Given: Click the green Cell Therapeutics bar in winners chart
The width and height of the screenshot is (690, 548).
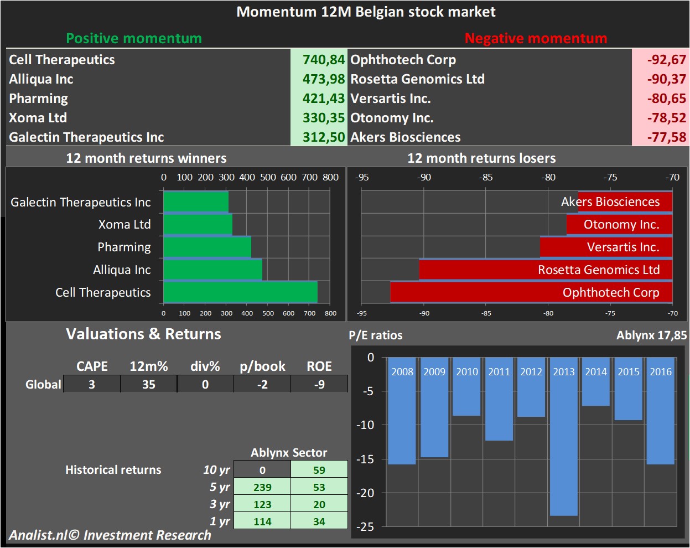Looking at the screenshot, I should (240, 292).
